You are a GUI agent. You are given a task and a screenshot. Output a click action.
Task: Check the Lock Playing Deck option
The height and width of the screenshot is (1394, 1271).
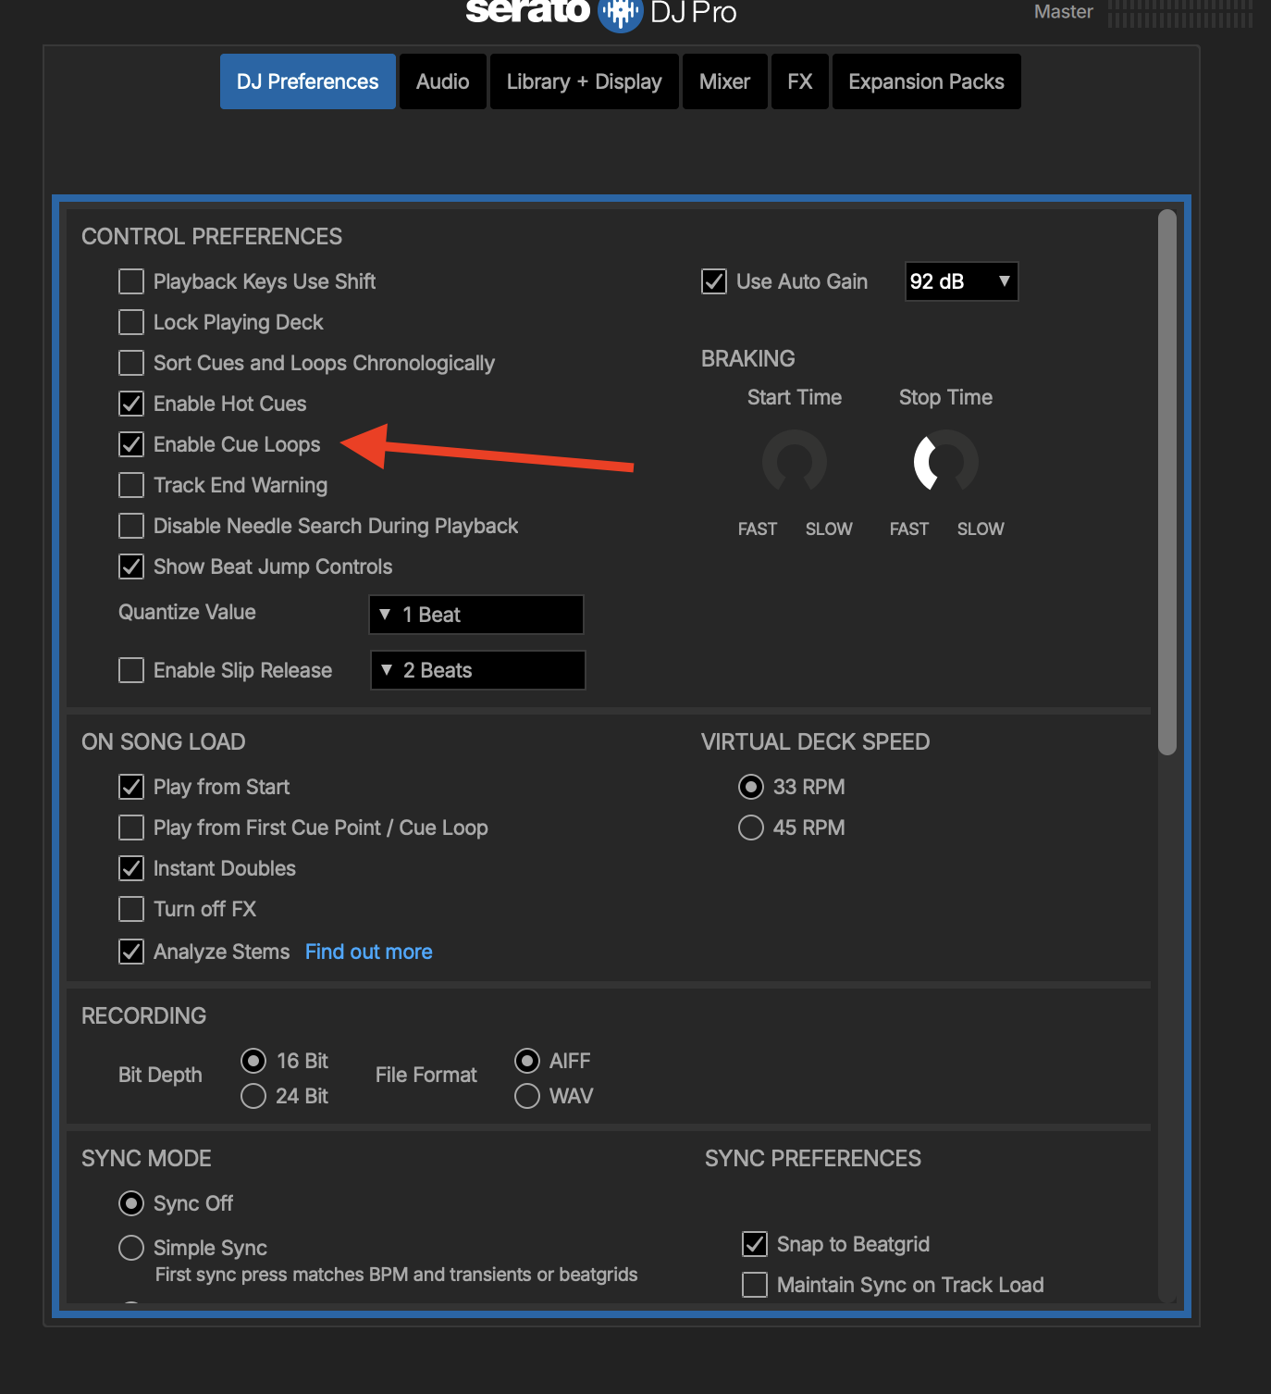131,322
